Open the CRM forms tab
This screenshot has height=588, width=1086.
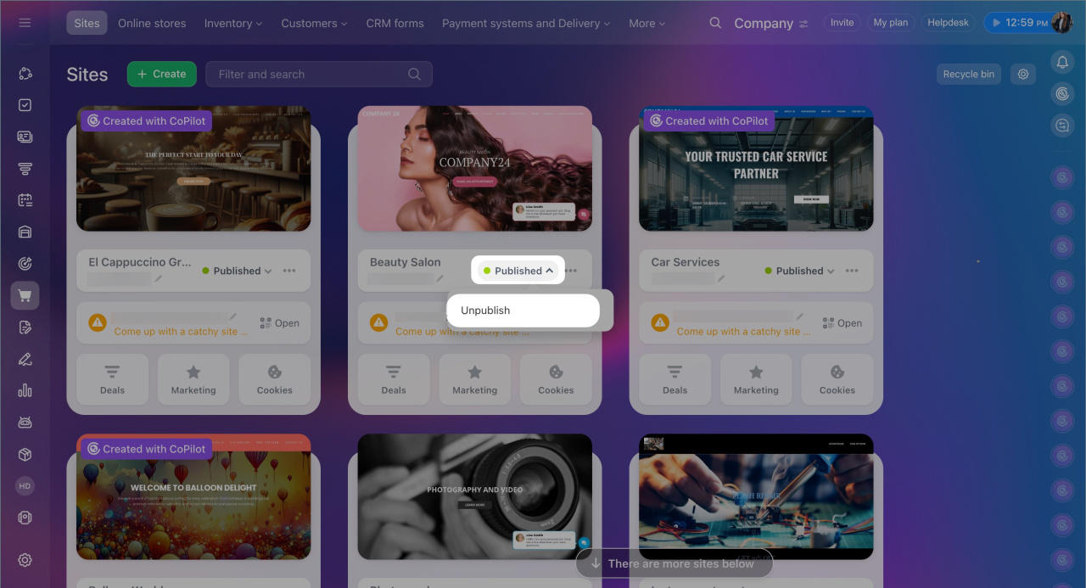[x=395, y=23]
